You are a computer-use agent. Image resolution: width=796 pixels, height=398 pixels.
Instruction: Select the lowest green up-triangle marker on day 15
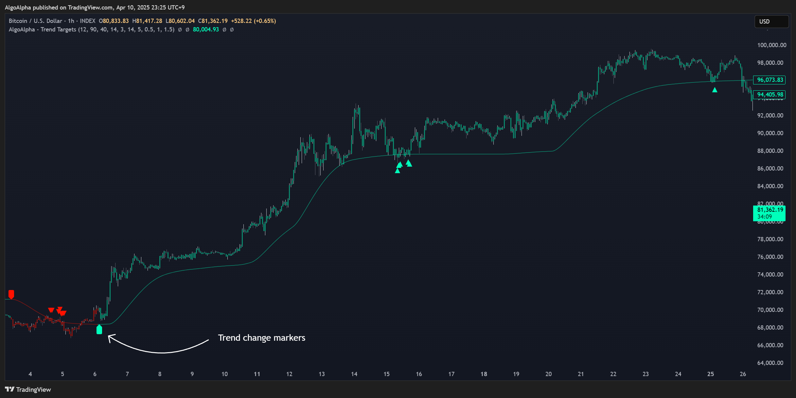pos(397,171)
